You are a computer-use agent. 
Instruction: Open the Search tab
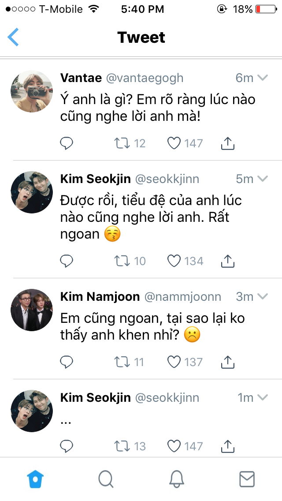(x=106, y=479)
